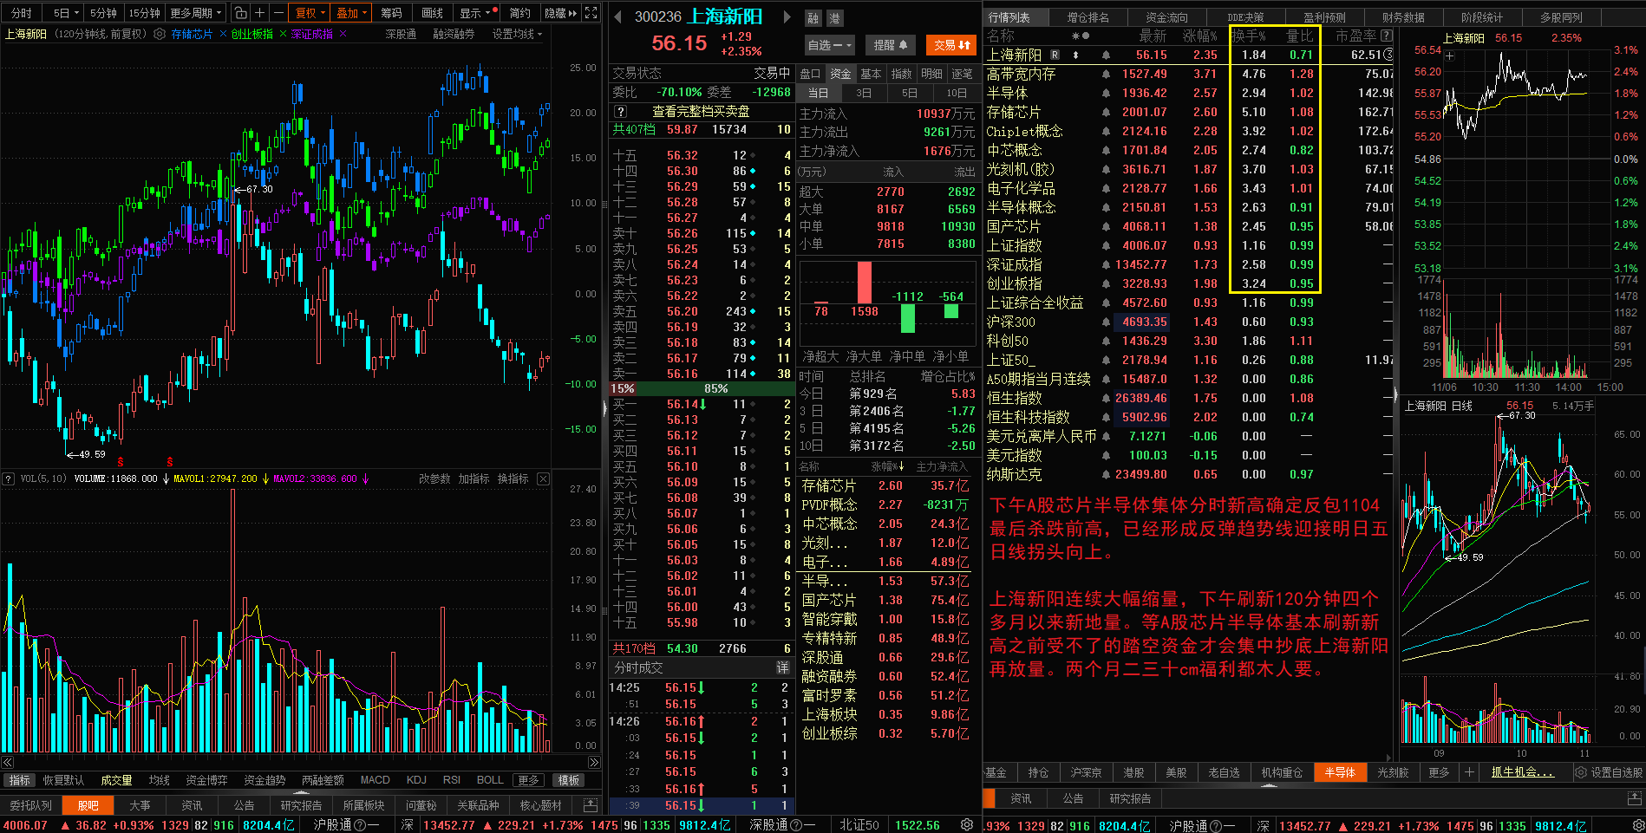Click the fullscreen expand icon of the chart
The height and width of the screenshot is (833, 1646).
pyautogui.click(x=591, y=13)
